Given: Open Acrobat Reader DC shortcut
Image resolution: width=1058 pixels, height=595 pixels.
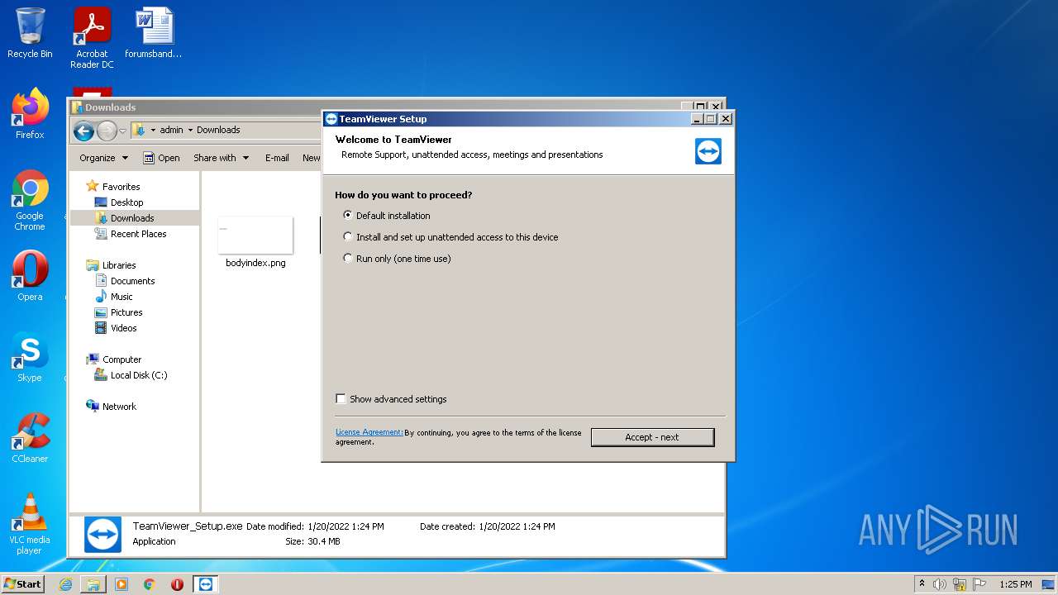Looking at the screenshot, I should click(x=92, y=38).
